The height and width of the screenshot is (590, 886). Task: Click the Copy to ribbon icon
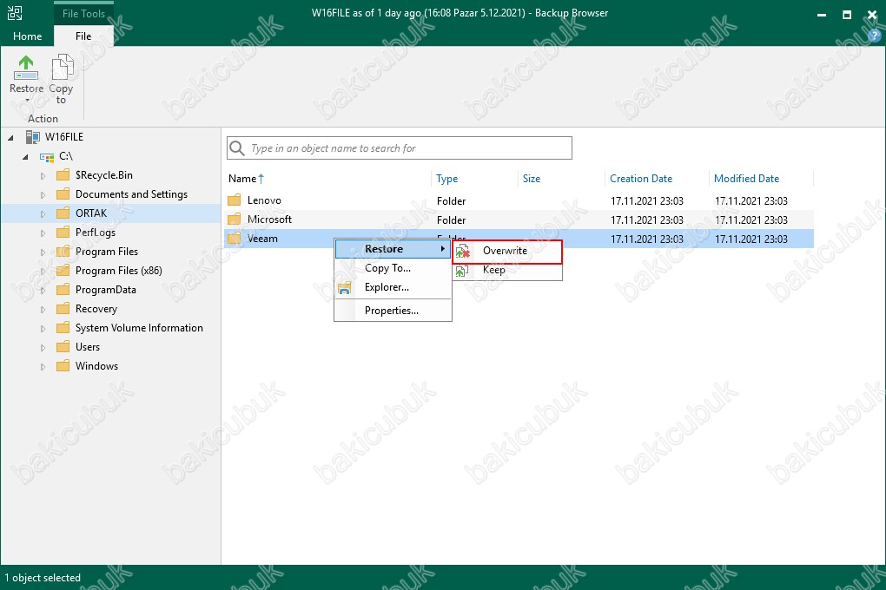click(x=62, y=67)
